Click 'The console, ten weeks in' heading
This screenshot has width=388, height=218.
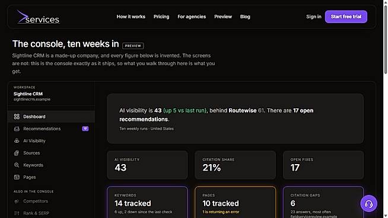66,44
